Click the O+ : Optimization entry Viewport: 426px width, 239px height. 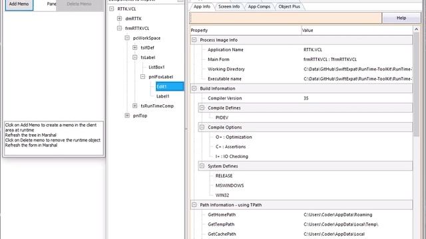(234, 137)
